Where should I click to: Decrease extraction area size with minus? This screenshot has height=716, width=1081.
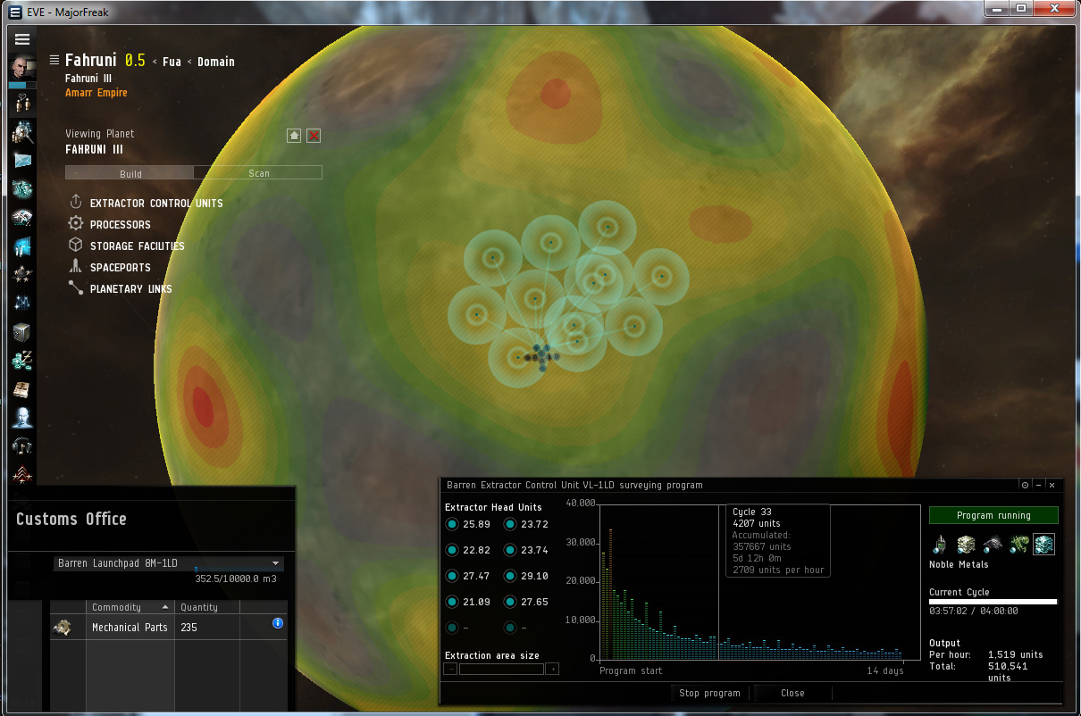coord(450,669)
